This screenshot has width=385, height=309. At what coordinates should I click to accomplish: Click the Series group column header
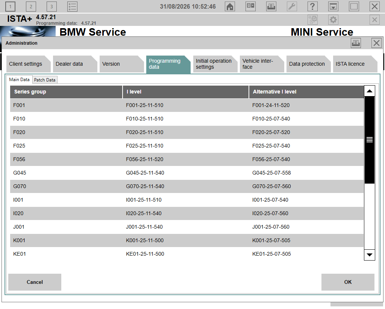66,92
